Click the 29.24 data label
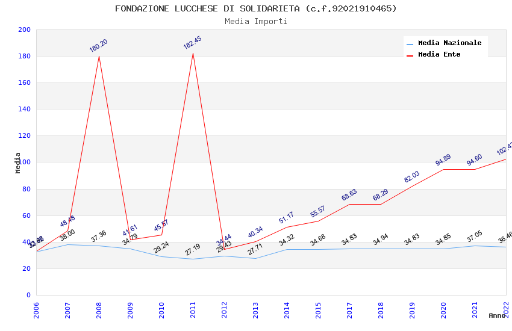Viewport: 512px width, 331px height. coord(161,247)
